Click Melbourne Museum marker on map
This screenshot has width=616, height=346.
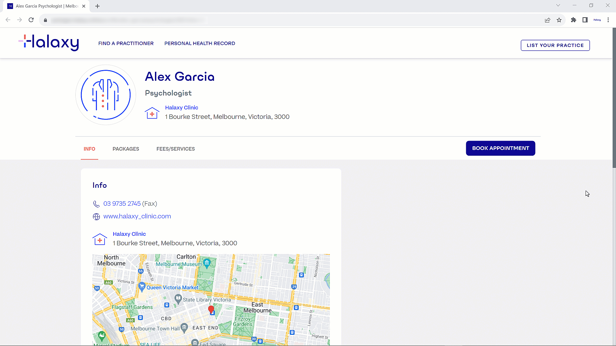tap(207, 263)
